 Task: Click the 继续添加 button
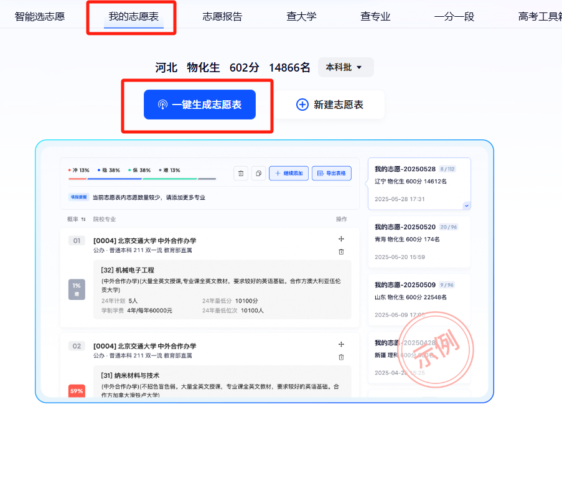click(288, 173)
